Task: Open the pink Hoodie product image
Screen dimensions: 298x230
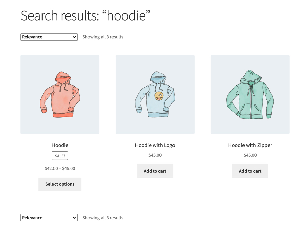Action: click(x=60, y=94)
